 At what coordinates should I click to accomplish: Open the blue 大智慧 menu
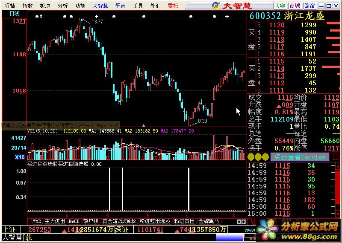[100, 6]
